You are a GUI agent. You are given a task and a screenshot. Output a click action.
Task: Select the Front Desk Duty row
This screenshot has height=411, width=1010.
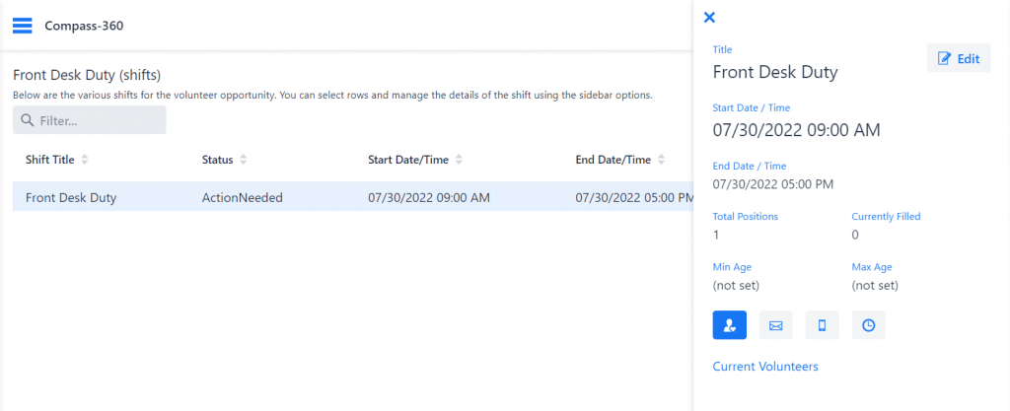pos(353,197)
